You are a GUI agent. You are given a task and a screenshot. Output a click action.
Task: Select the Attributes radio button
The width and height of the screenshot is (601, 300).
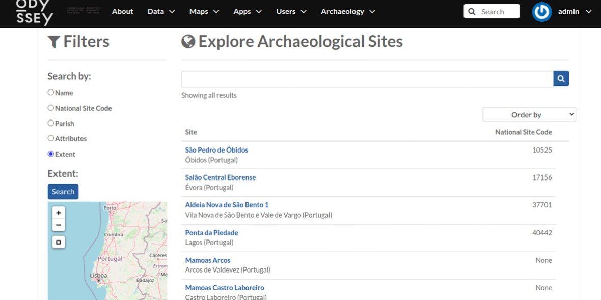click(51, 138)
